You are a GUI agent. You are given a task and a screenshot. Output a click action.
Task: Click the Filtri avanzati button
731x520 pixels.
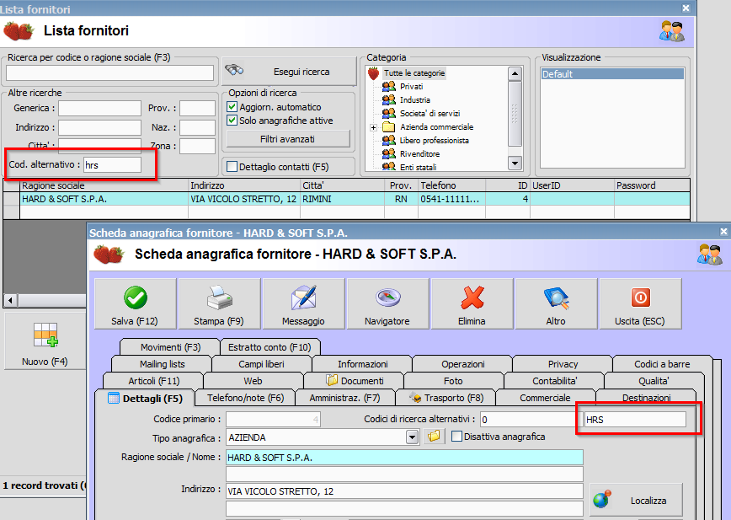coord(288,139)
